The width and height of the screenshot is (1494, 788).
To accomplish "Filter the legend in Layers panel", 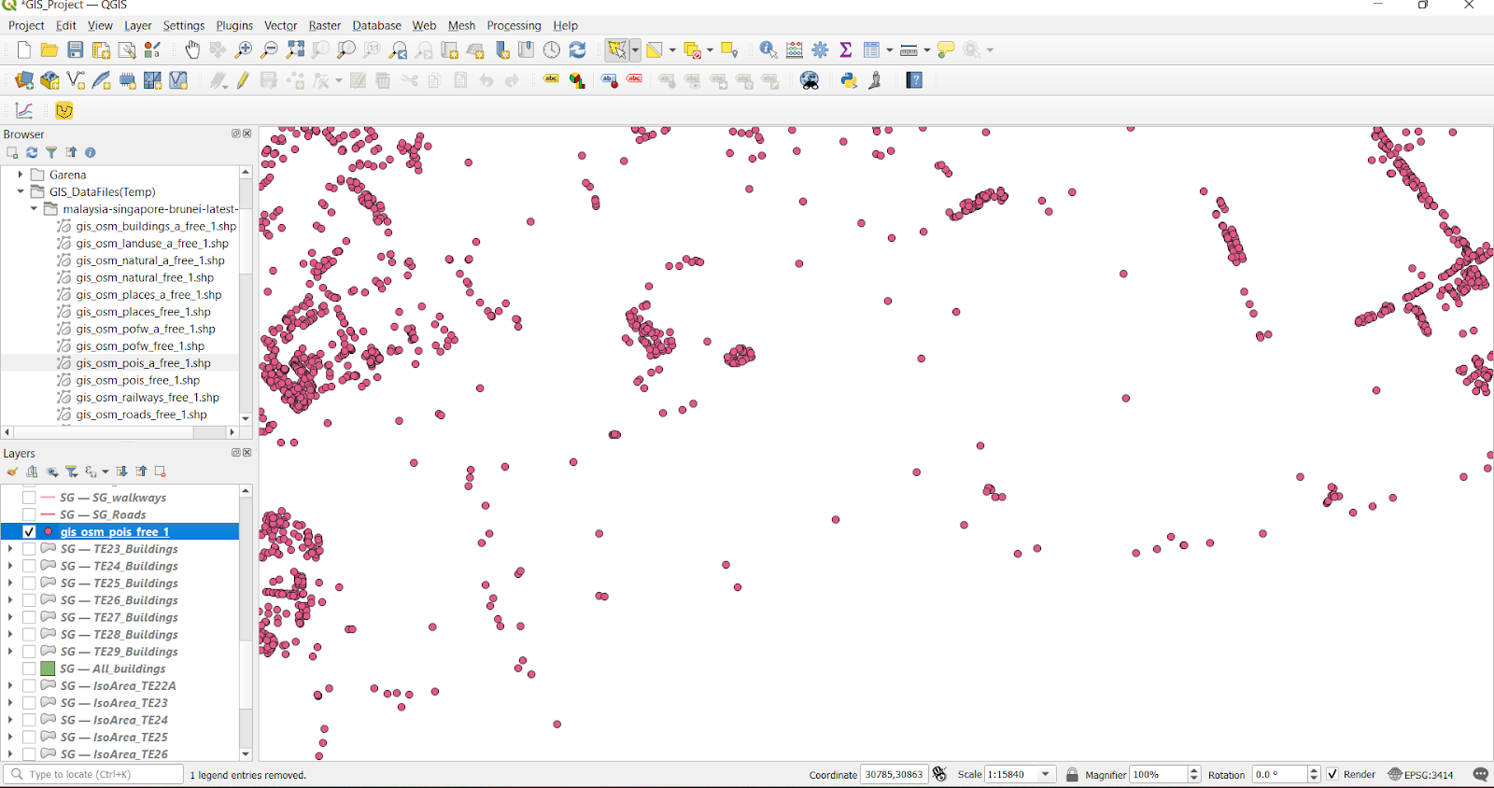I will click(x=72, y=471).
